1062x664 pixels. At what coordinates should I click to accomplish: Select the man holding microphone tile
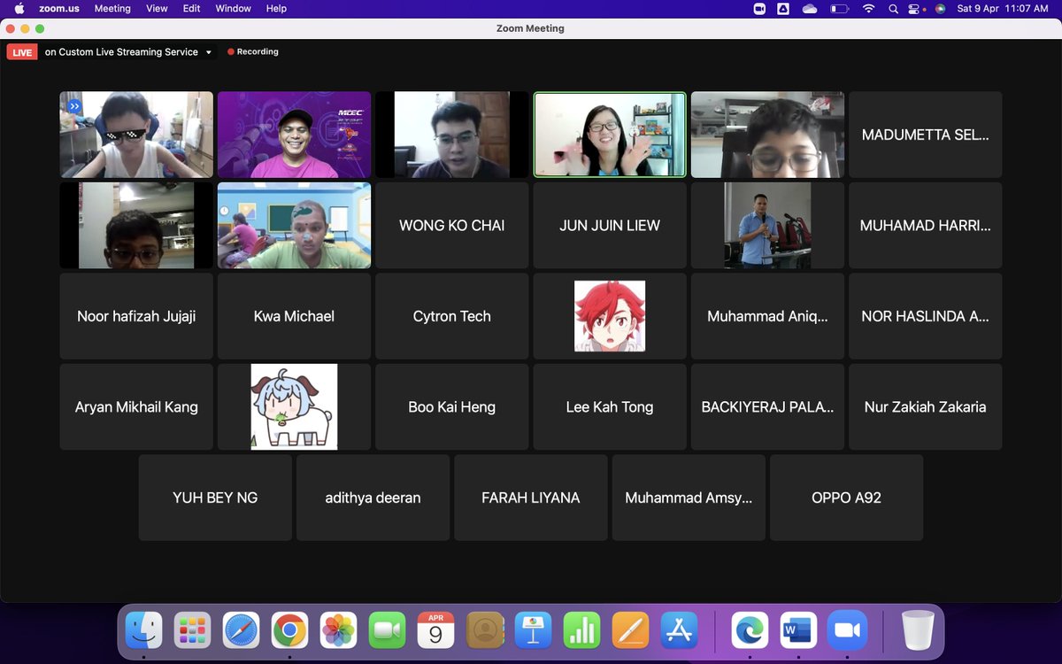coord(767,226)
